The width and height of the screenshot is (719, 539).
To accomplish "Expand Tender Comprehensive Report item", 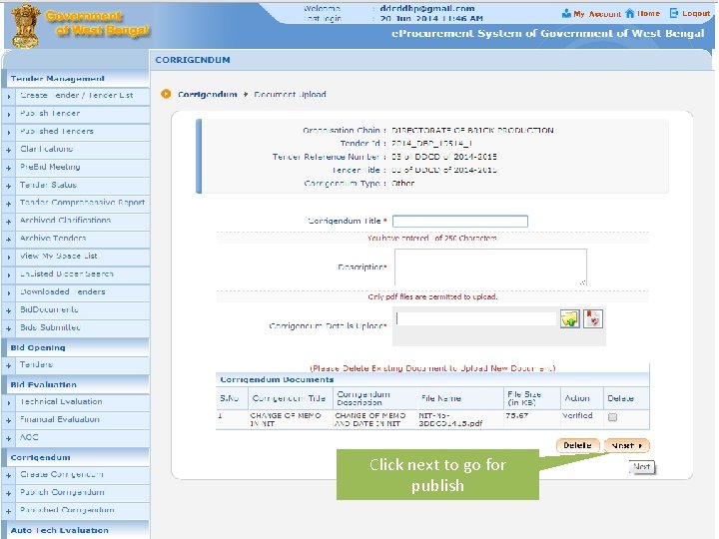I will coord(9,204).
